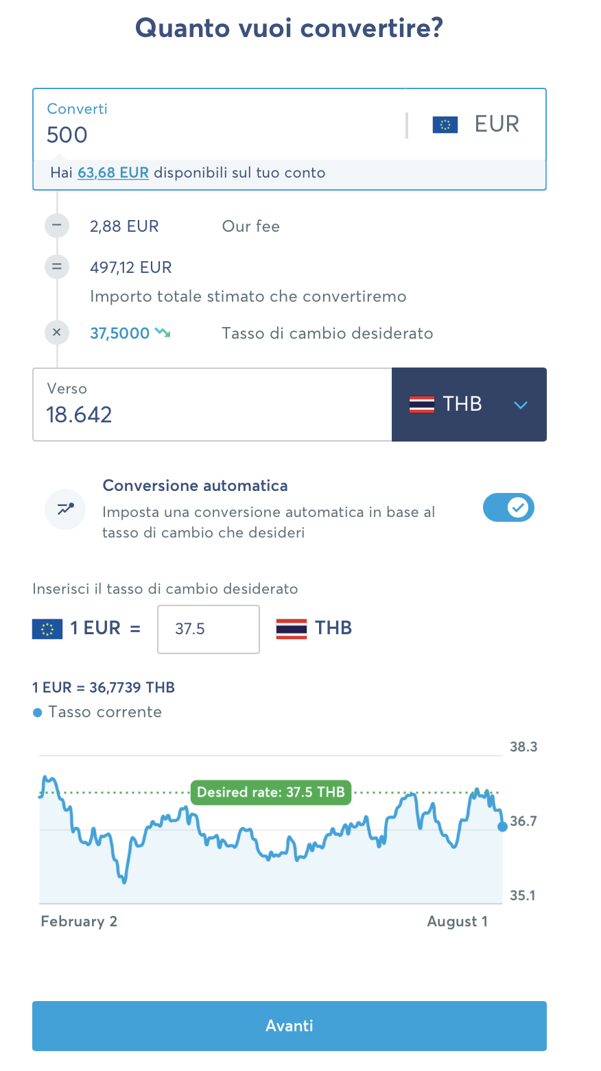Open the 63,68 EUR available balance link
This screenshot has width=601, height=1071.
[x=113, y=173]
